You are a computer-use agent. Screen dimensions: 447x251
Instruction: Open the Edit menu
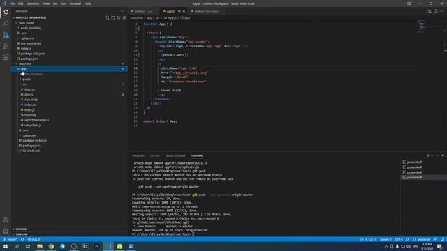click(21, 3)
